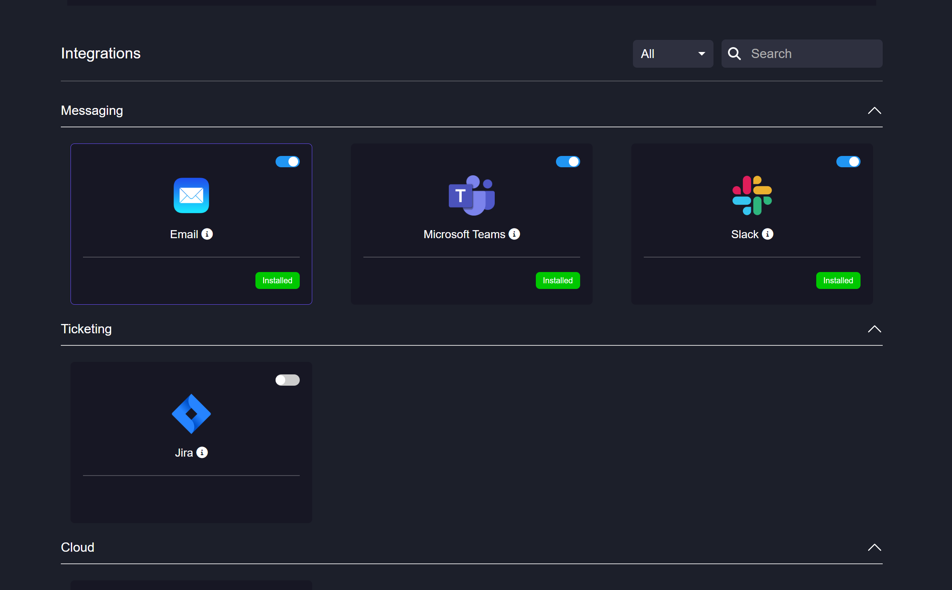Screen dimensions: 952x590
Task: Click the Jira diamond logo icon
Action: click(x=191, y=414)
